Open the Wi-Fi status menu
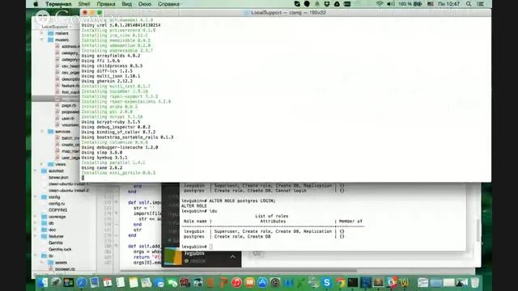Image resolution: width=518 pixels, height=291 pixels. tap(380, 4)
